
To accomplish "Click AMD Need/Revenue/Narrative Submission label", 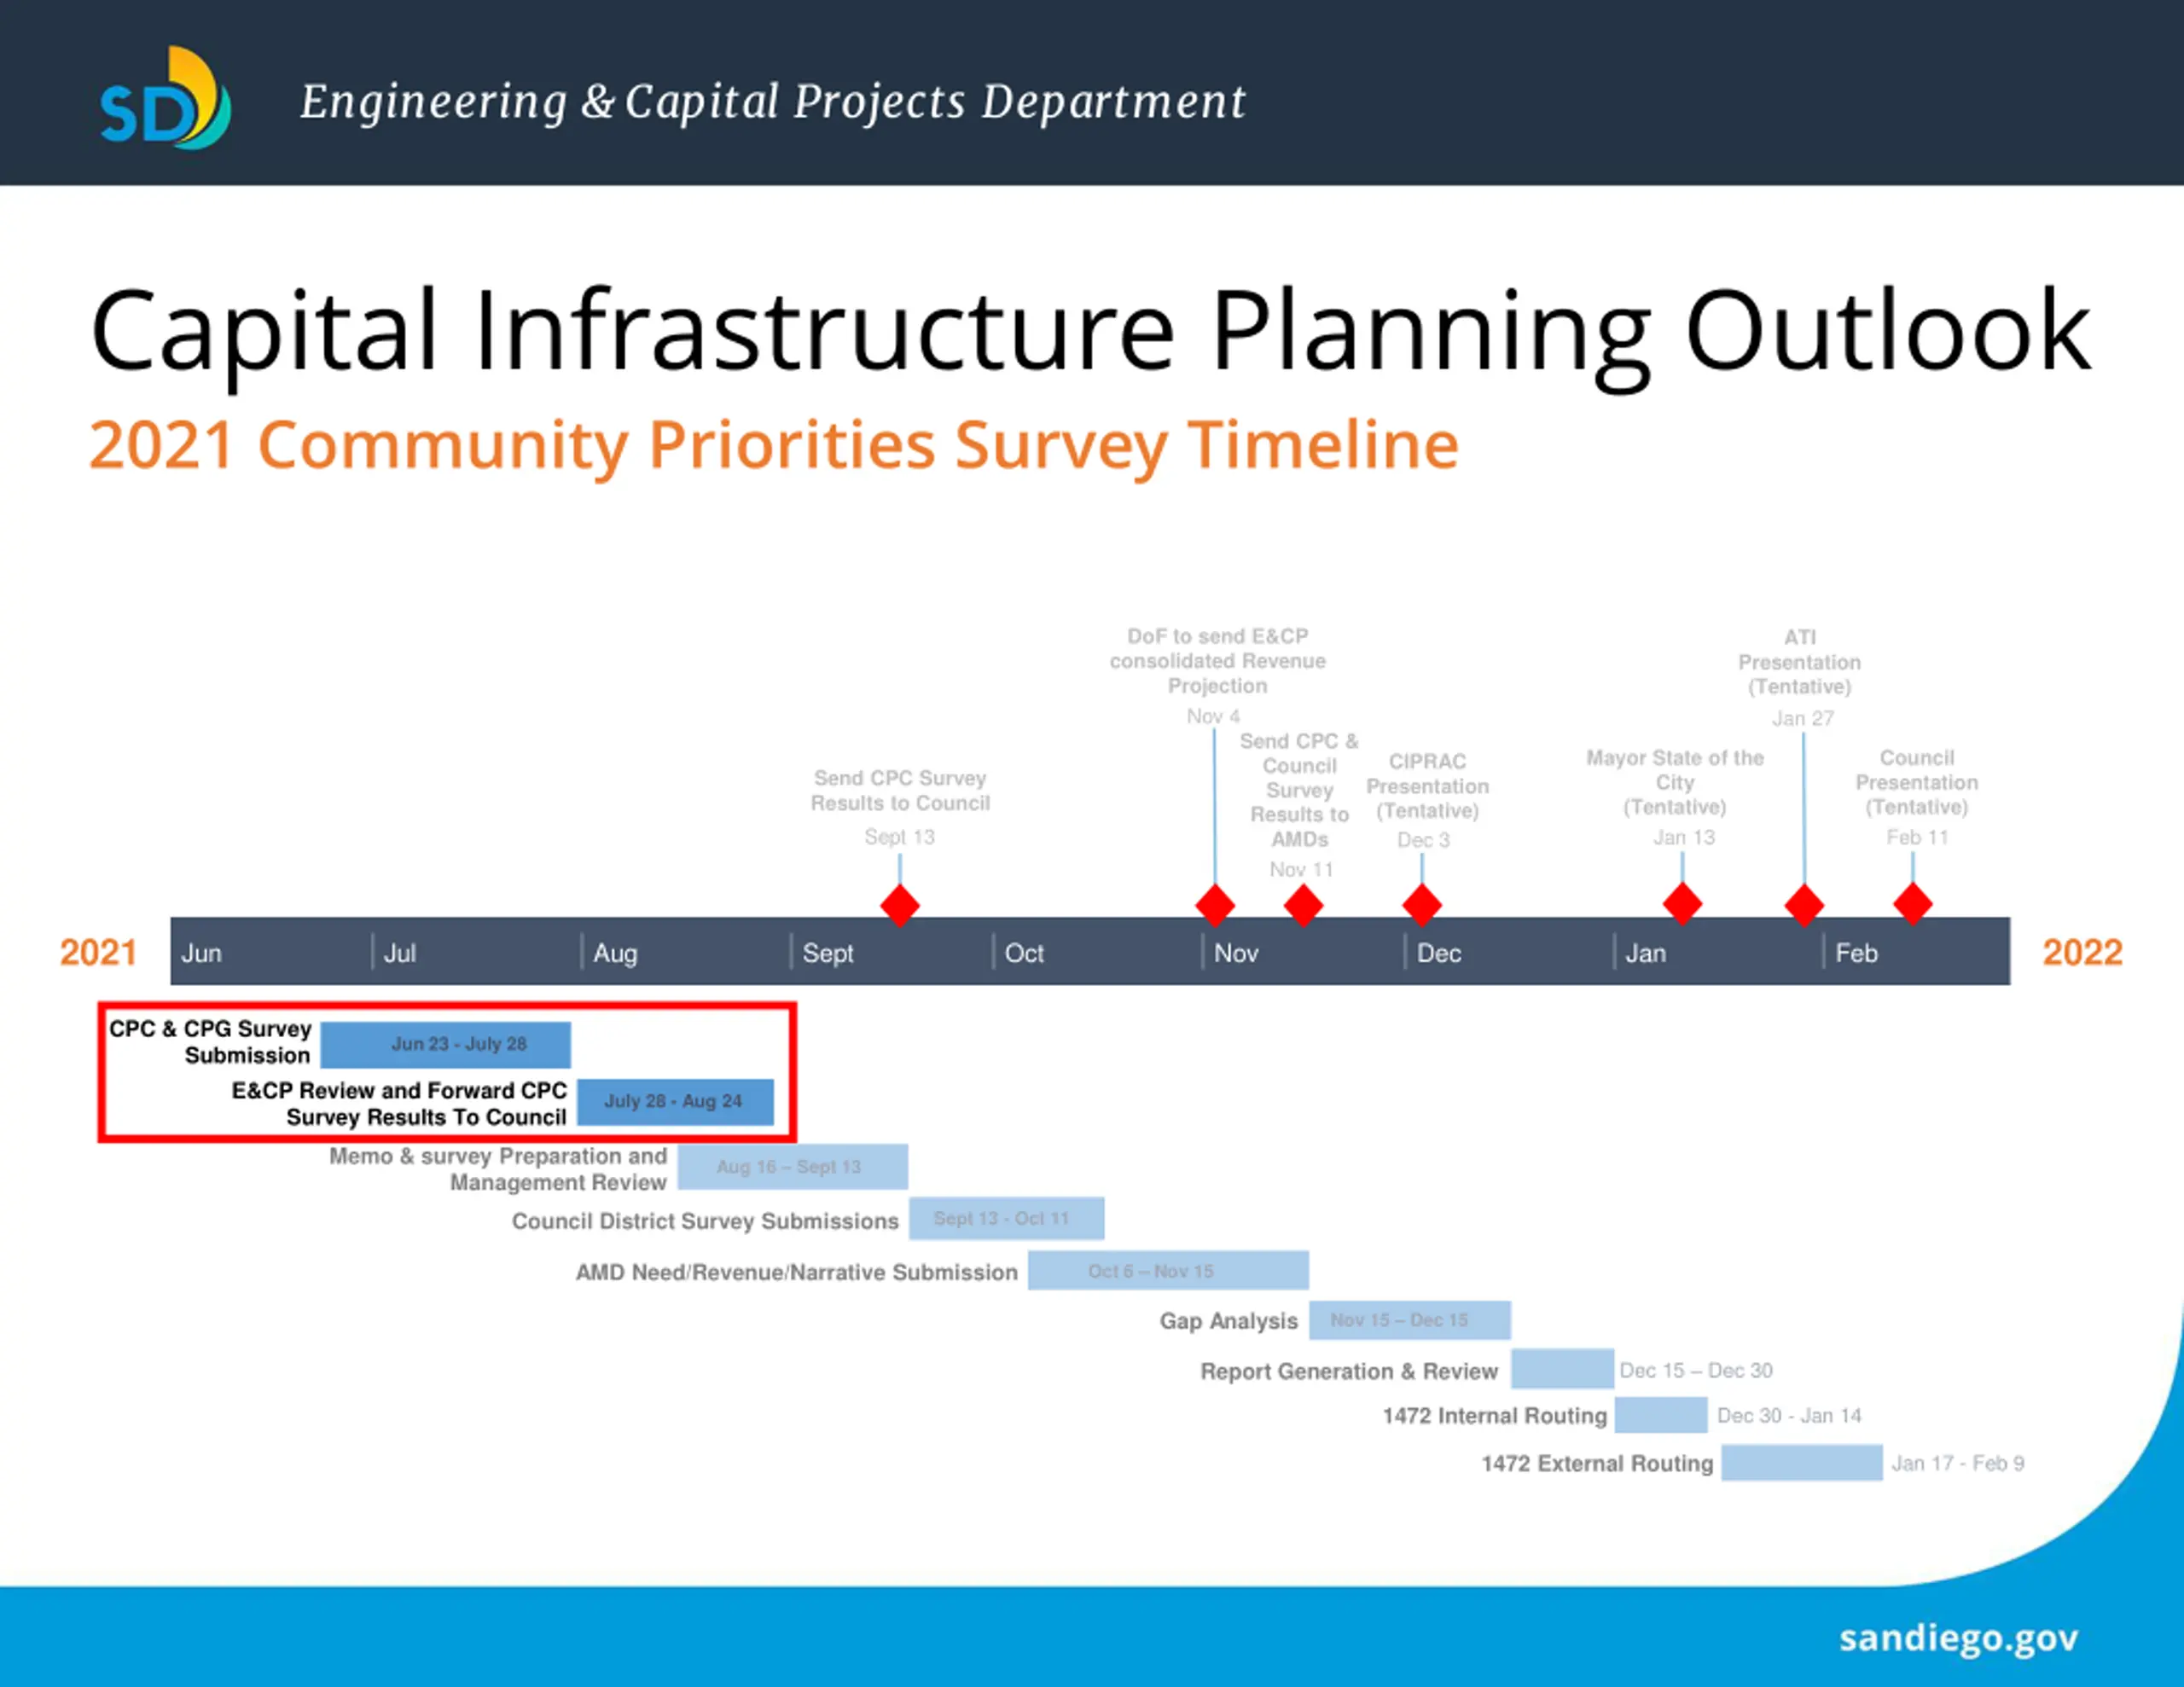I will [797, 1272].
